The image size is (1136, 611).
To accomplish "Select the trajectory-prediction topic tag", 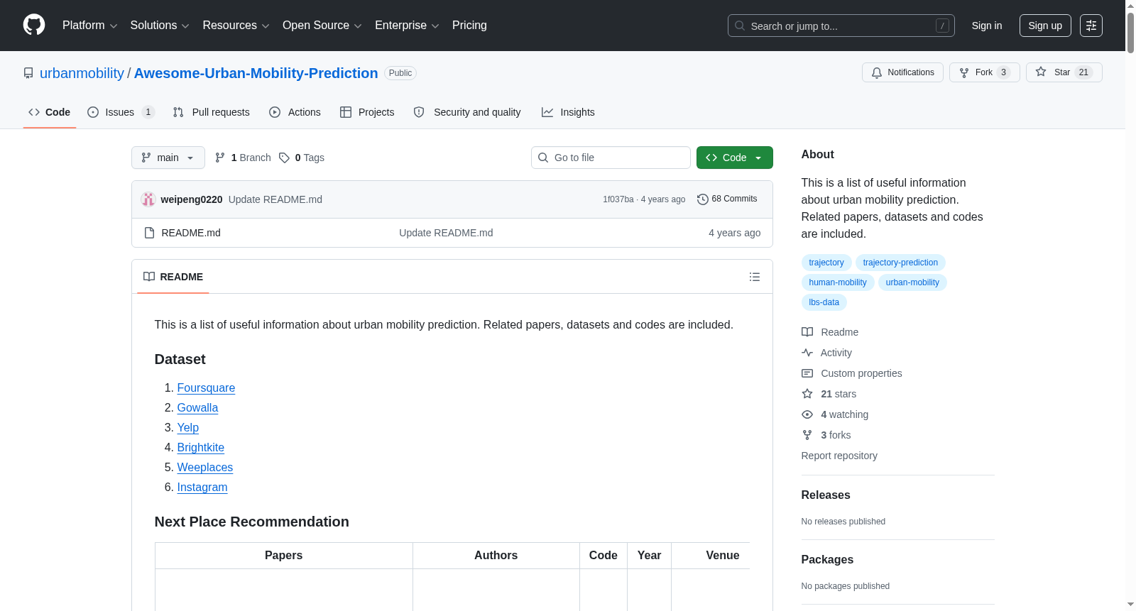I will 900,263.
